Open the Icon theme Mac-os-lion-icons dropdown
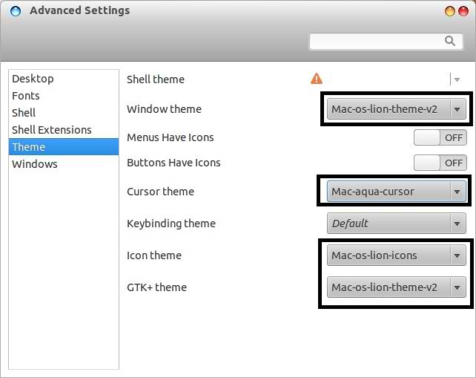 pyautogui.click(x=397, y=255)
